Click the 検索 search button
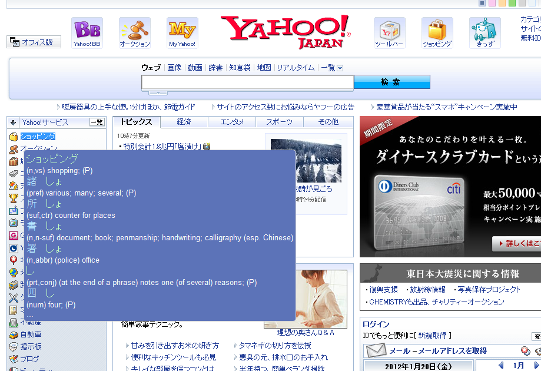The image size is (541, 371). (x=392, y=82)
